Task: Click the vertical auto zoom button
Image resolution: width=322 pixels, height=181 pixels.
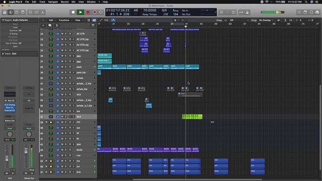Action: 285,20
